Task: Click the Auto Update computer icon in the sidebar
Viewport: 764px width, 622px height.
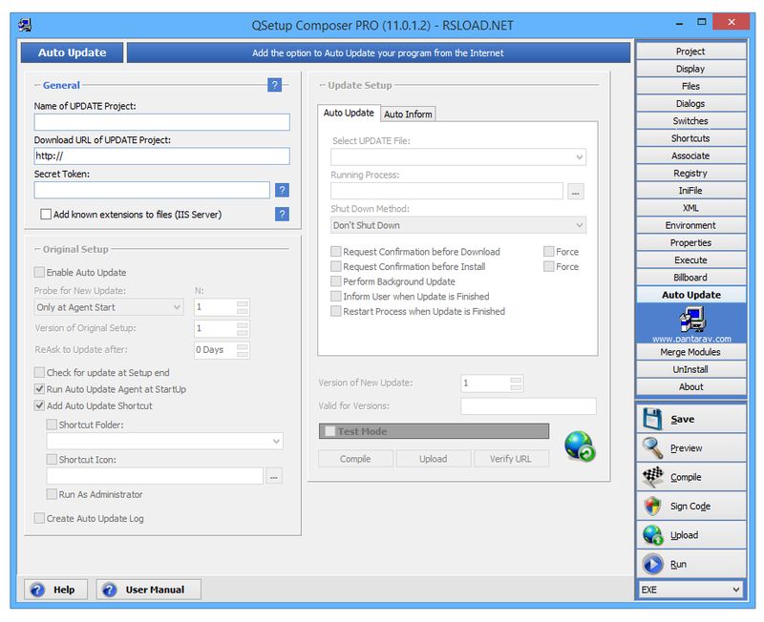Action: pos(691,320)
